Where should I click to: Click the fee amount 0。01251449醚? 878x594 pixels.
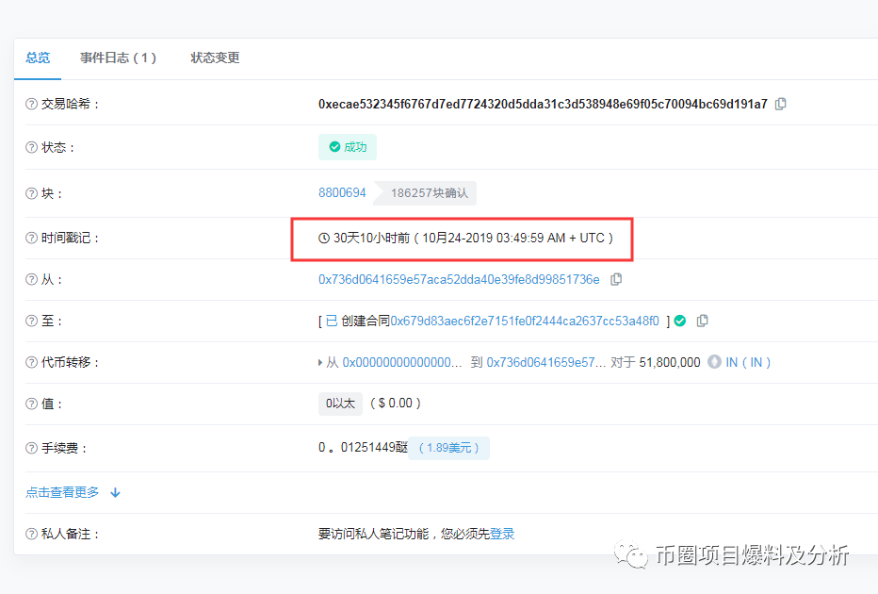pyautogui.click(x=363, y=447)
